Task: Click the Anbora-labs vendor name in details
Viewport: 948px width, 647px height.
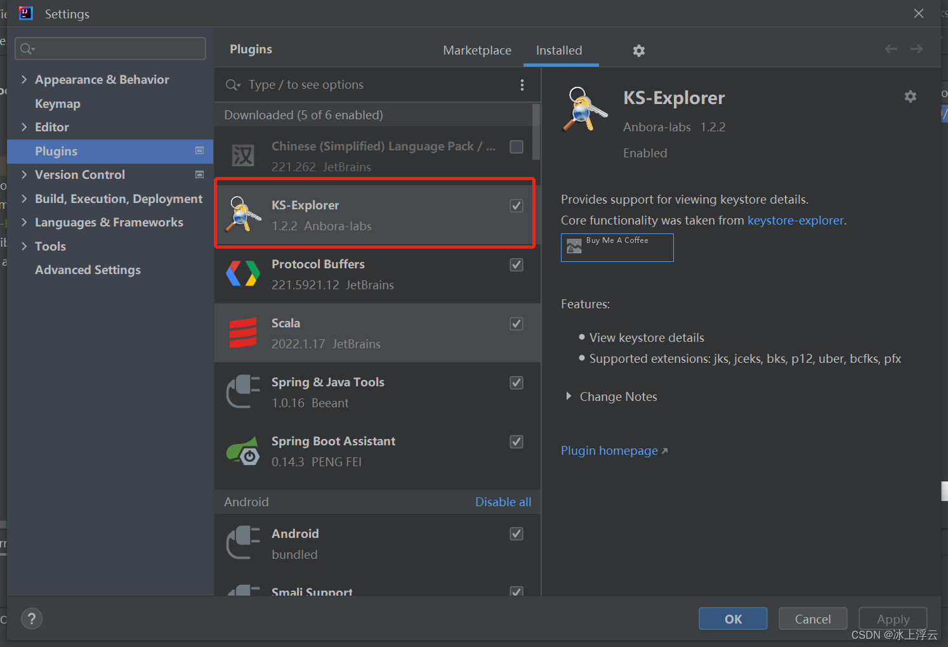Action: 657,127
